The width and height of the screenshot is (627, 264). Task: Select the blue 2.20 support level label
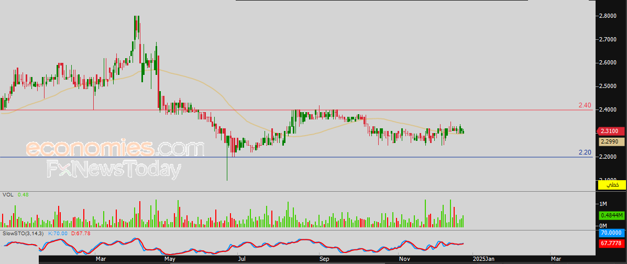pyautogui.click(x=585, y=152)
